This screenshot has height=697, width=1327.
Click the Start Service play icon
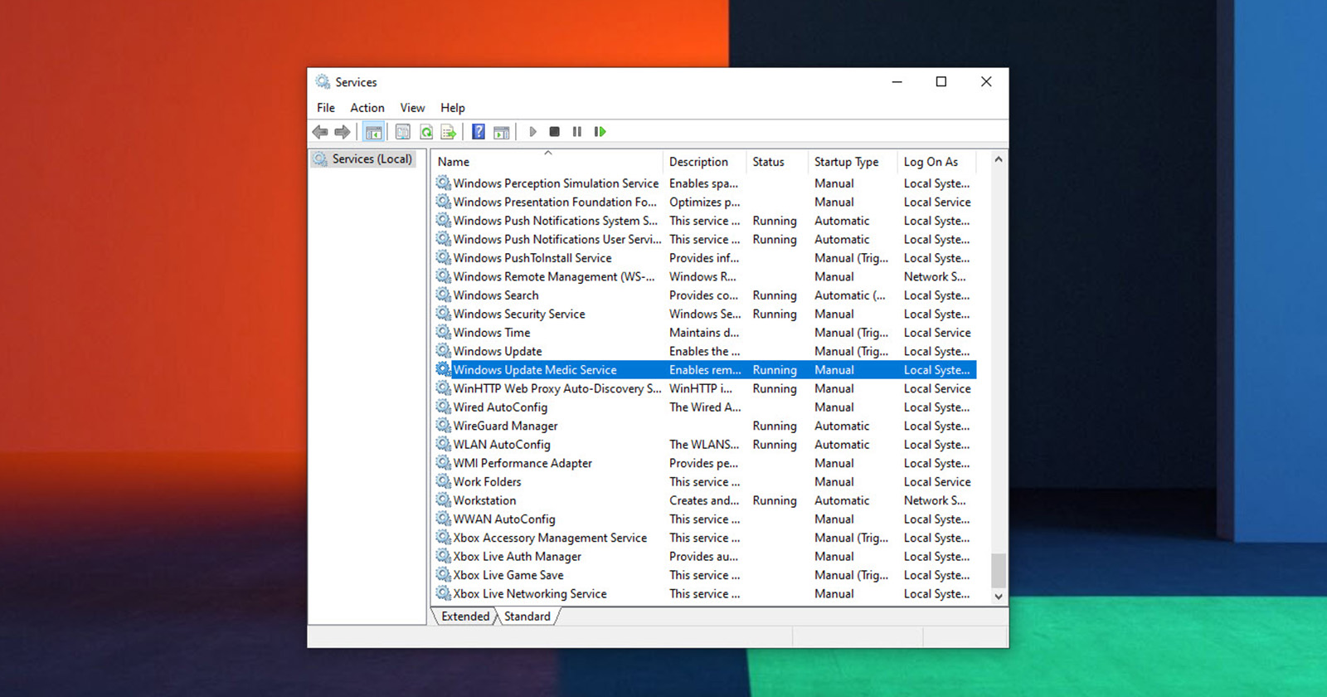point(532,132)
